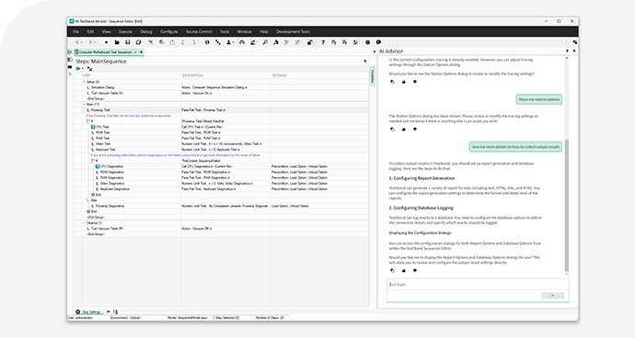Screen dimensions: 635x338
Task: Collapse the Main step group
Action: (x=85, y=105)
